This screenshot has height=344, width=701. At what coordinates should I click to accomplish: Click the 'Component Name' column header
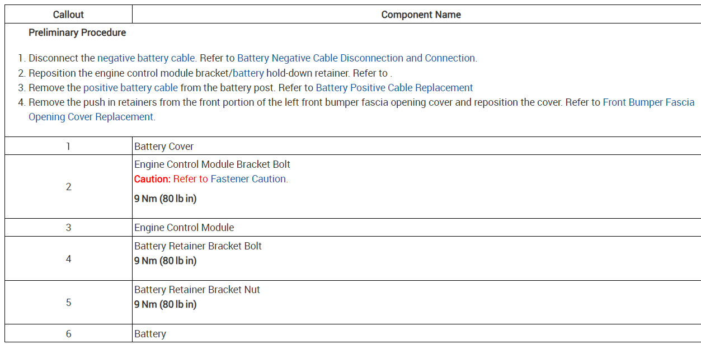[x=421, y=15]
